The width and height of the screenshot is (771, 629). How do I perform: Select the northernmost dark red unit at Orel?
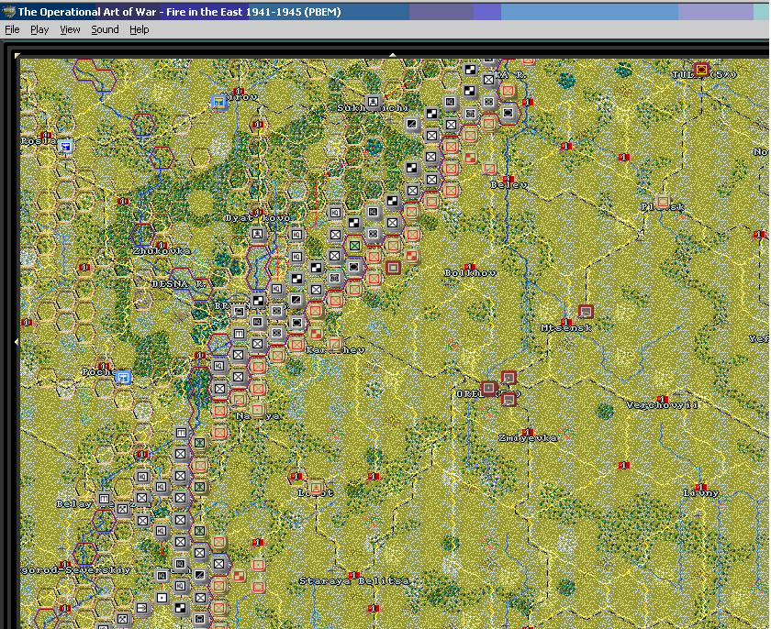tap(508, 378)
